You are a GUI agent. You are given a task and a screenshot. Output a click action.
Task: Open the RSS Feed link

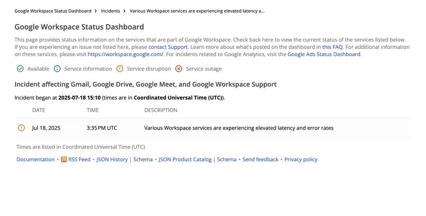(x=79, y=159)
